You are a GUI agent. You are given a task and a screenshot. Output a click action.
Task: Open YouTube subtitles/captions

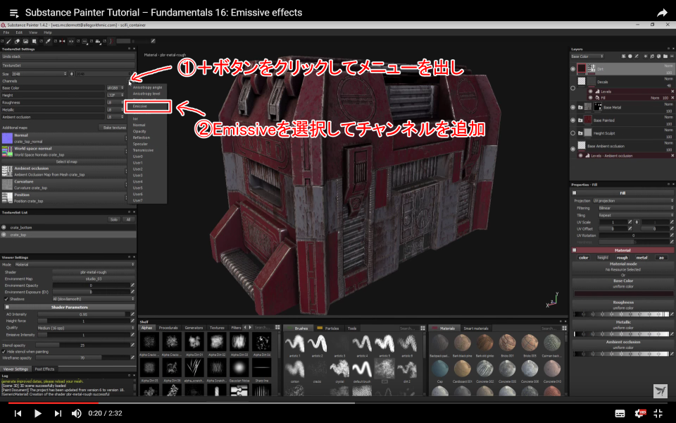tap(620, 414)
